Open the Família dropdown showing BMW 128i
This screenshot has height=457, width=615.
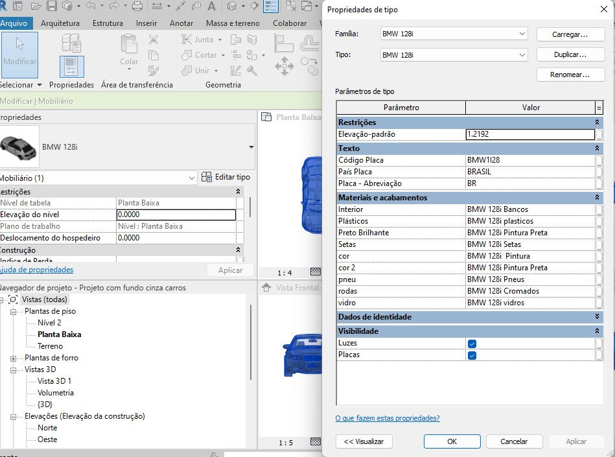pyautogui.click(x=454, y=34)
